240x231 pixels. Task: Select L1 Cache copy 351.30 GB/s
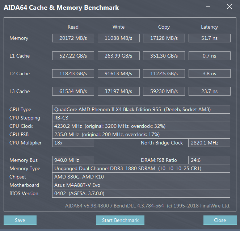coord(164,56)
